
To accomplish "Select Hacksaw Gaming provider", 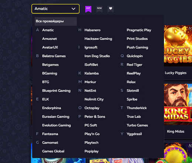I will [98, 39].
